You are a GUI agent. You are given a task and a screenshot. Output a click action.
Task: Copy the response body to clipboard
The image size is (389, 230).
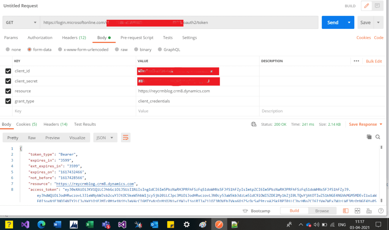368,137
